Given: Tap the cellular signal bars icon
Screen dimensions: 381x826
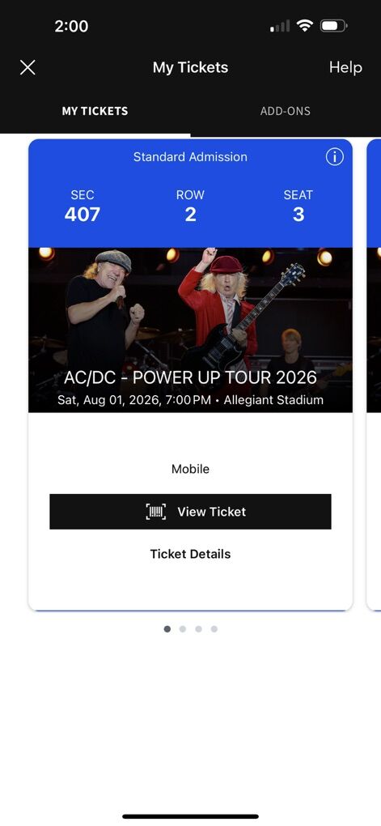Looking at the screenshot, I should click(280, 26).
